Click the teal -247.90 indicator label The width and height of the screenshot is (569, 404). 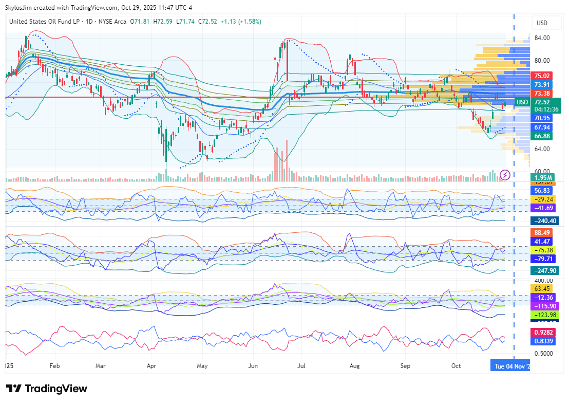tap(544, 269)
